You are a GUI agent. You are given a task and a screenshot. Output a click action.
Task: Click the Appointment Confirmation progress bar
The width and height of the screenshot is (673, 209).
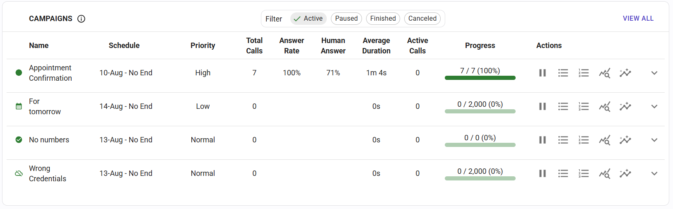[480, 78]
